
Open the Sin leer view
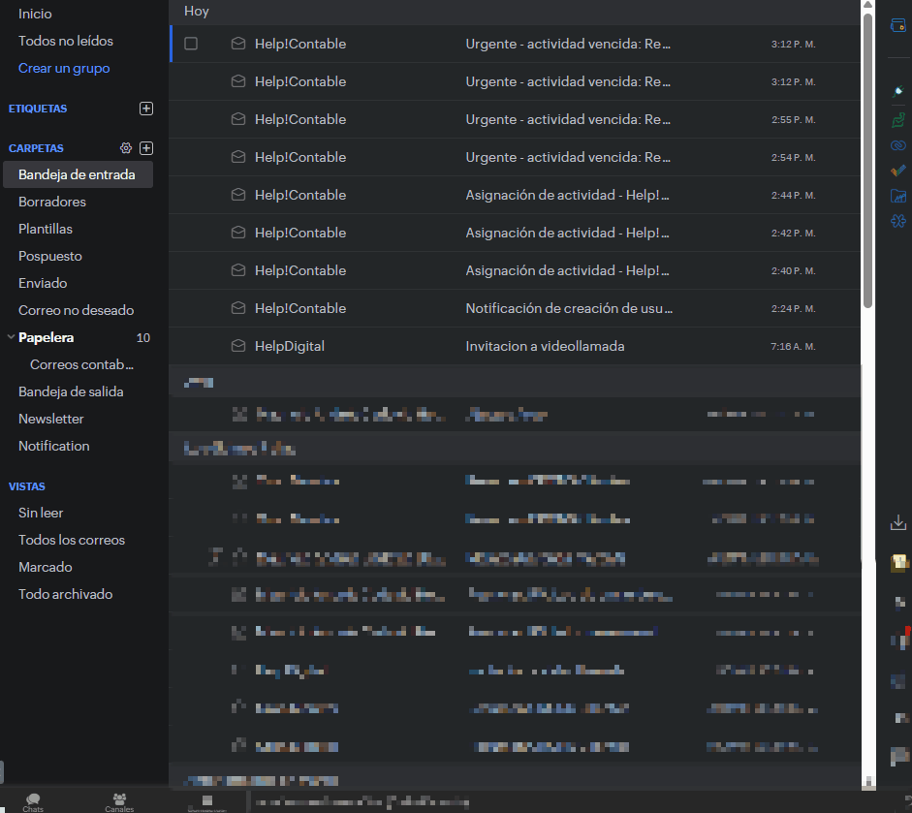(x=41, y=513)
